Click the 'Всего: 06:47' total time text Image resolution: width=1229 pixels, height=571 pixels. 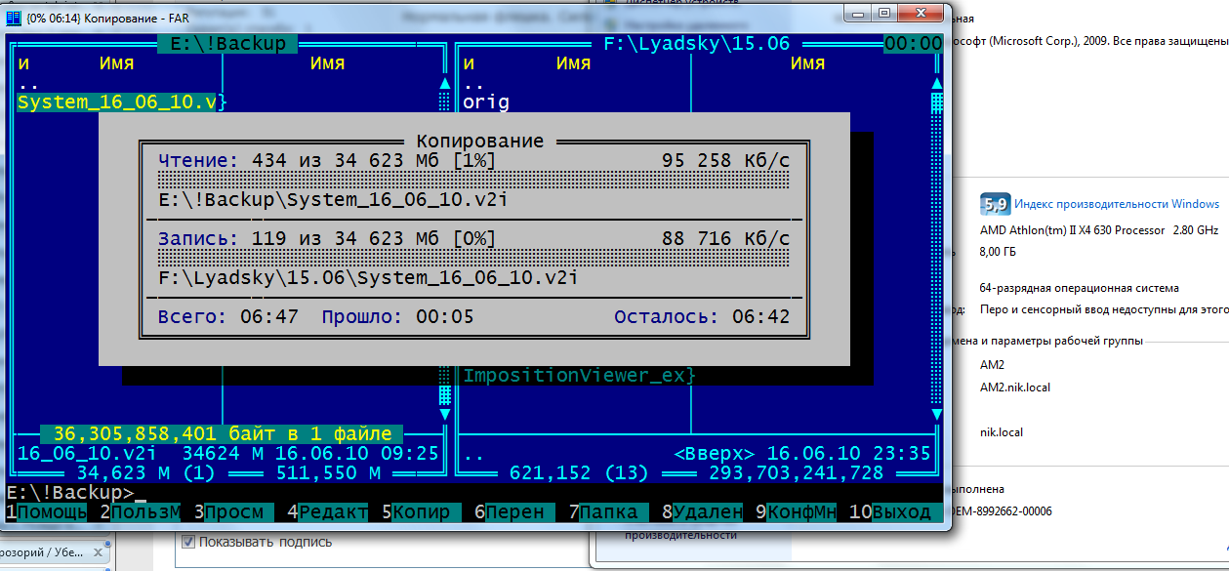228,317
